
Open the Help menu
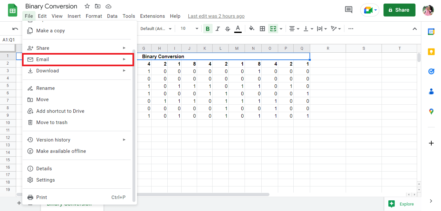point(175,16)
